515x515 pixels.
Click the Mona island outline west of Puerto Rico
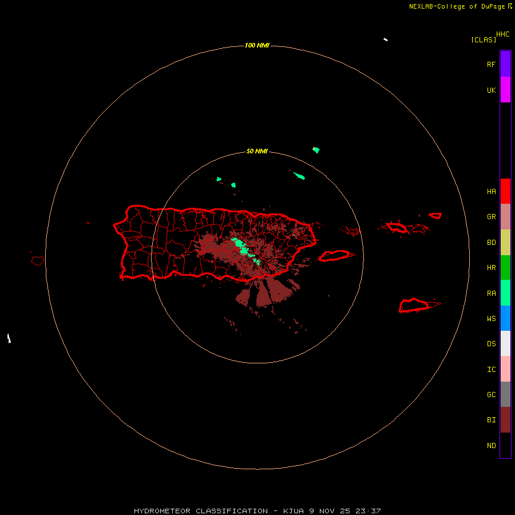(38, 261)
